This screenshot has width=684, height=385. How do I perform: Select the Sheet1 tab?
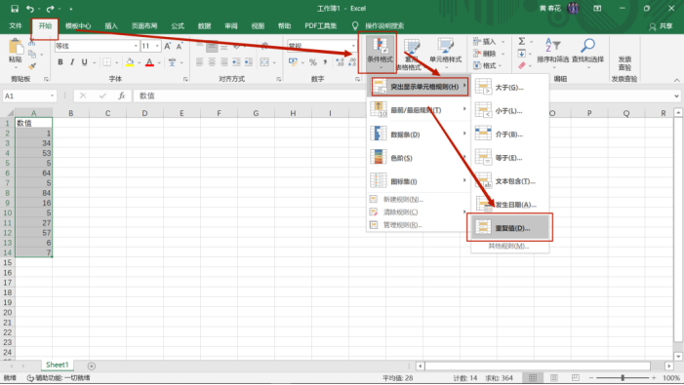click(x=58, y=365)
